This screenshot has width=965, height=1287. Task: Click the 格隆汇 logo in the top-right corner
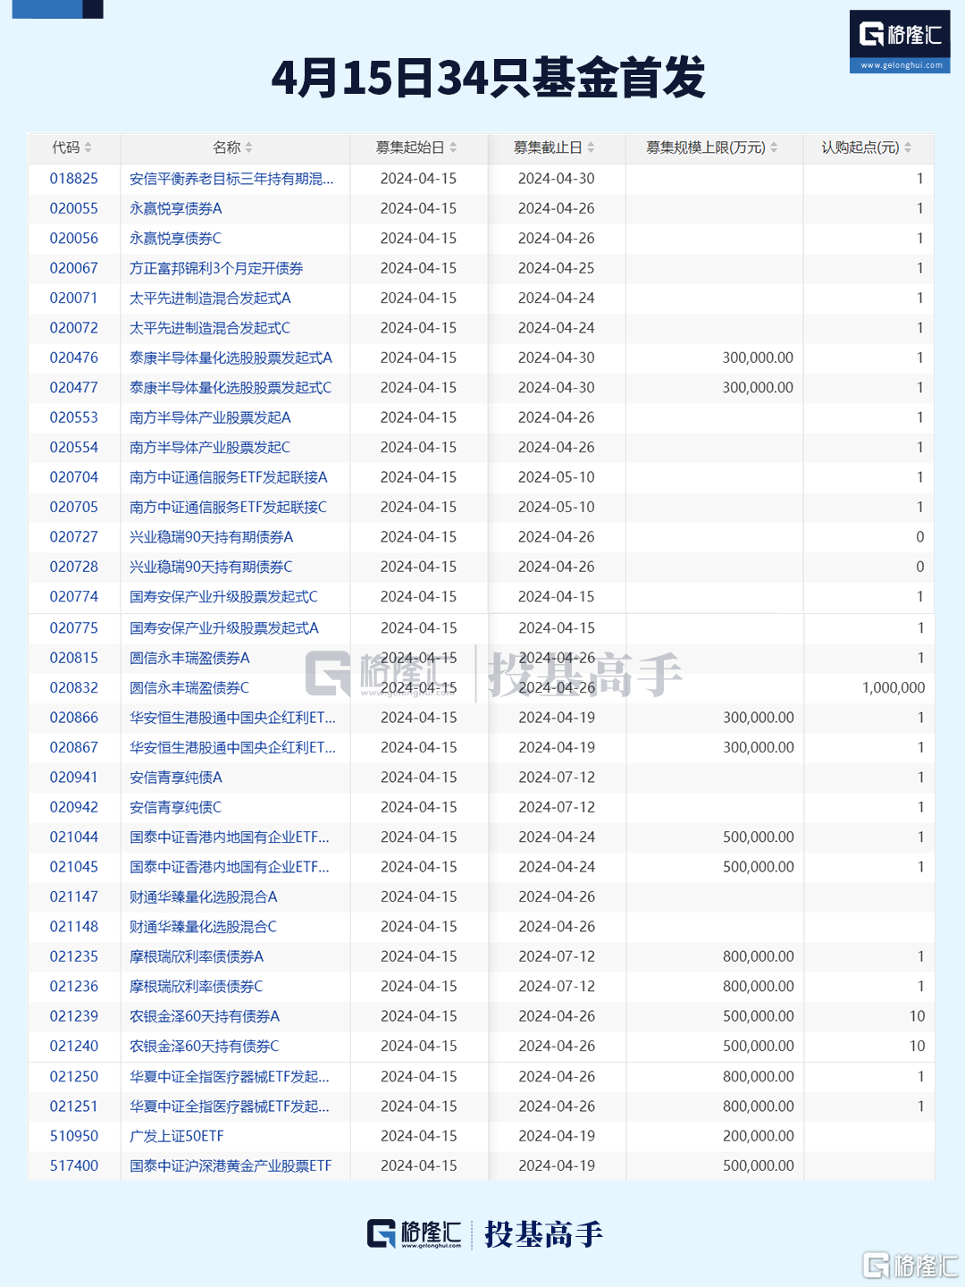pos(900,35)
